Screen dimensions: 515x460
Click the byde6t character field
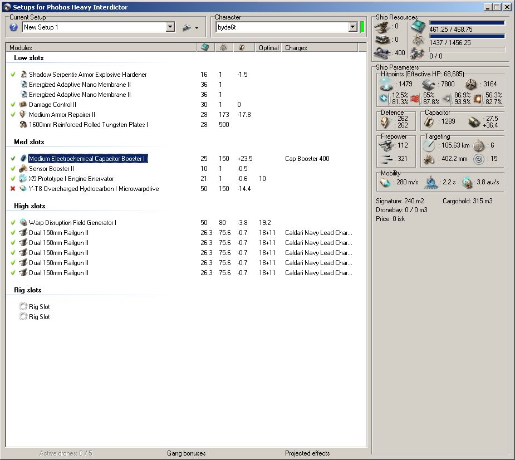pos(282,27)
